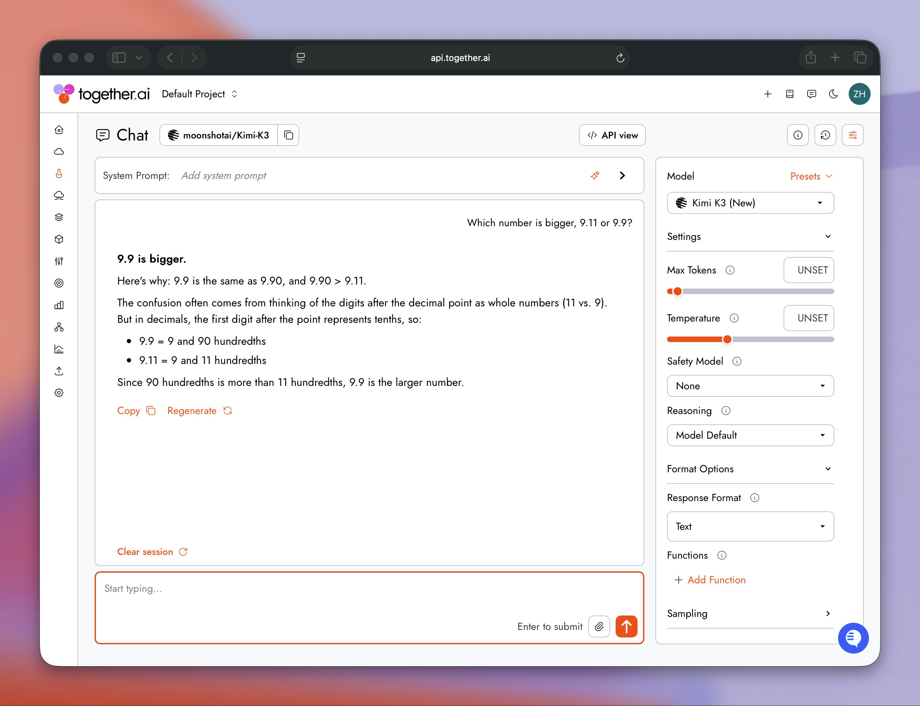The height and width of the screenshot is (706, 920).
Task: Toggle the browser sidebar button
Action: point(119,58)
